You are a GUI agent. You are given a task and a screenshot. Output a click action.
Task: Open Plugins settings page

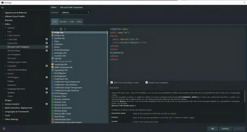8,100
